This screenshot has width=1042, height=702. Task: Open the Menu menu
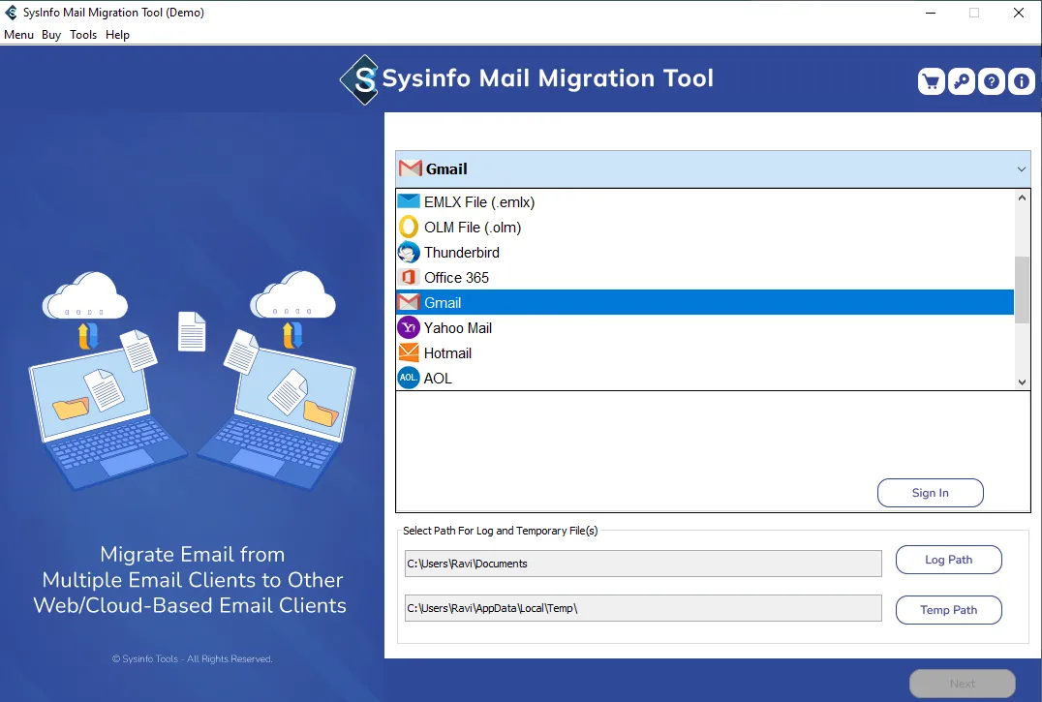point(18,35)
